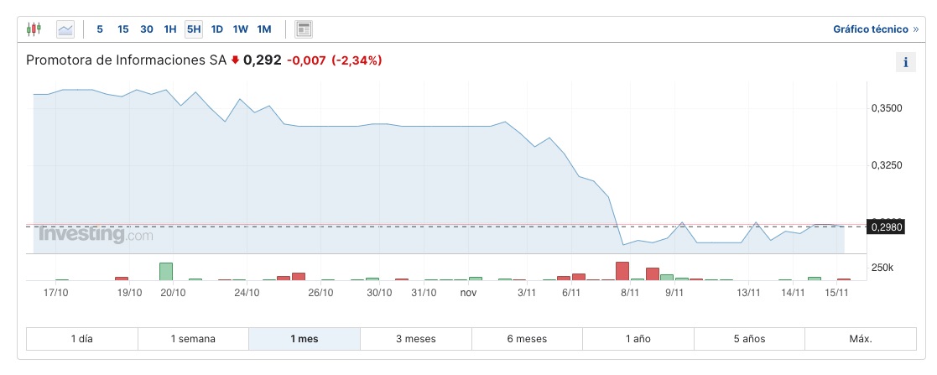The height and width of the screenshot is (375, 937).
Task: Switch to candlestick chart type icon
Action: (x=34, y=29)
